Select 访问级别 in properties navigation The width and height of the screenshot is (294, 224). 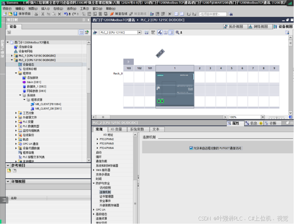[x=105, y=188]
